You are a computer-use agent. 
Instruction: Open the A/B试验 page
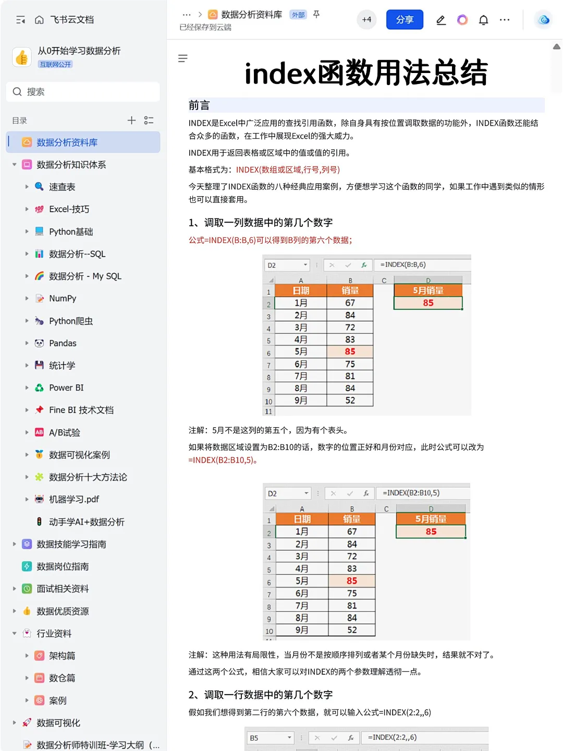(65, 432)
